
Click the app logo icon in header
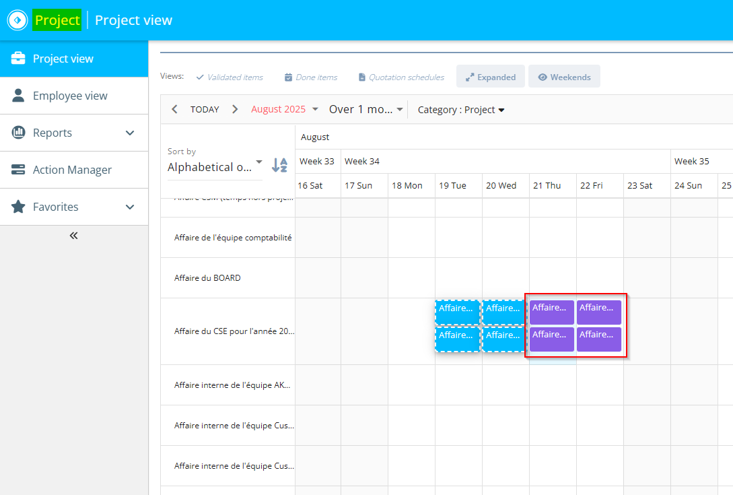click(18, 20)
